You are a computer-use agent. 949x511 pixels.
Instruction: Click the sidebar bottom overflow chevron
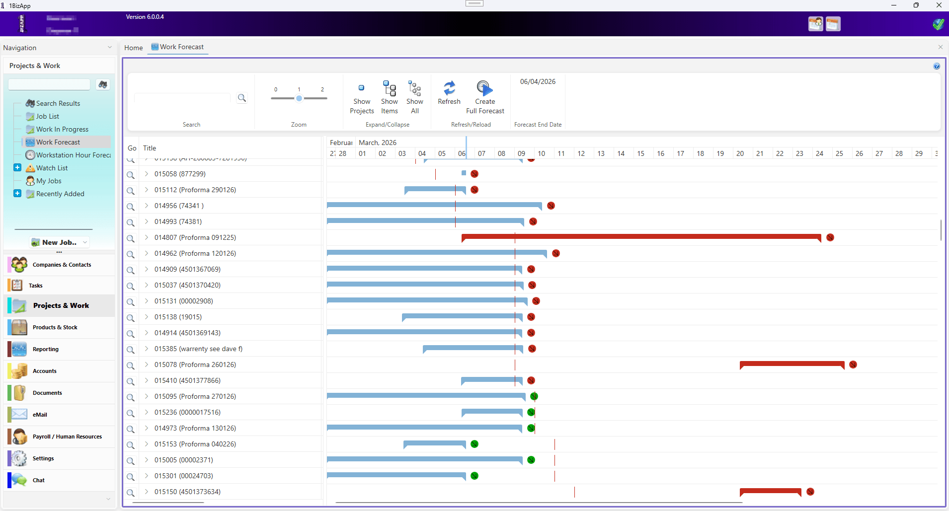pyautogui.click(x=108, y=499)
